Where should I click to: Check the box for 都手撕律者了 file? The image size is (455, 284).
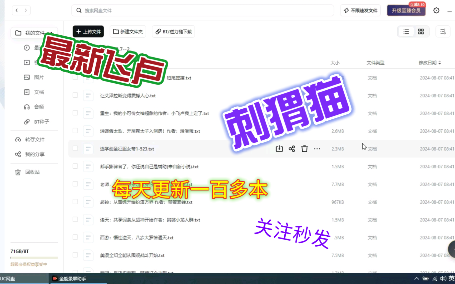click(x=75, y=166)
